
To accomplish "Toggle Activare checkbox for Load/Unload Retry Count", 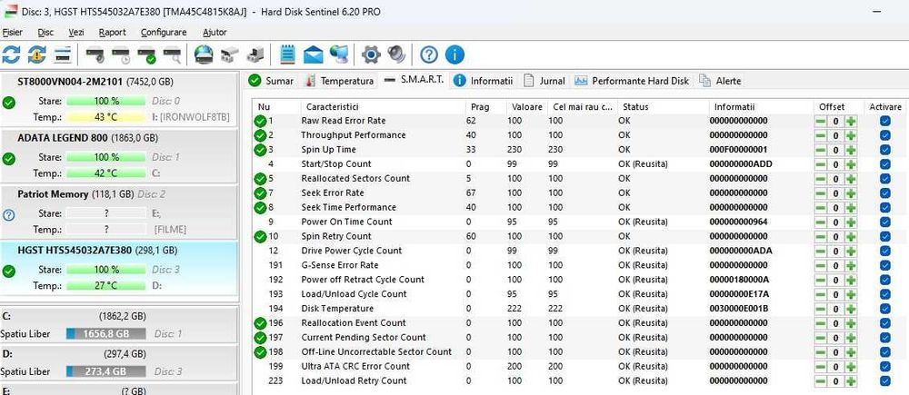I will coord(884,381).
